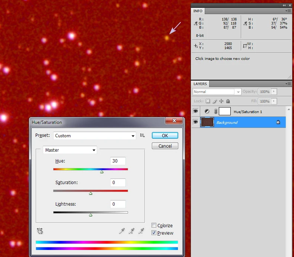Select the Add to Sample eyedropper
The width and height of the screenshot is (294, 257).
coord(131,231)
